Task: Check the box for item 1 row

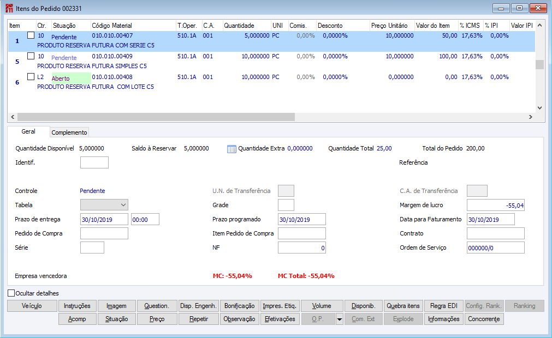Action: pos(31,35)
